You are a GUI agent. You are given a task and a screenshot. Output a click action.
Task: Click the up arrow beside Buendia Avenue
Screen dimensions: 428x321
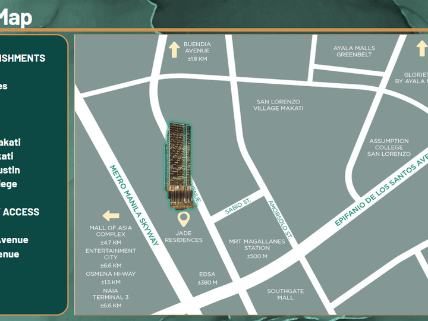[x=174, y=49]
